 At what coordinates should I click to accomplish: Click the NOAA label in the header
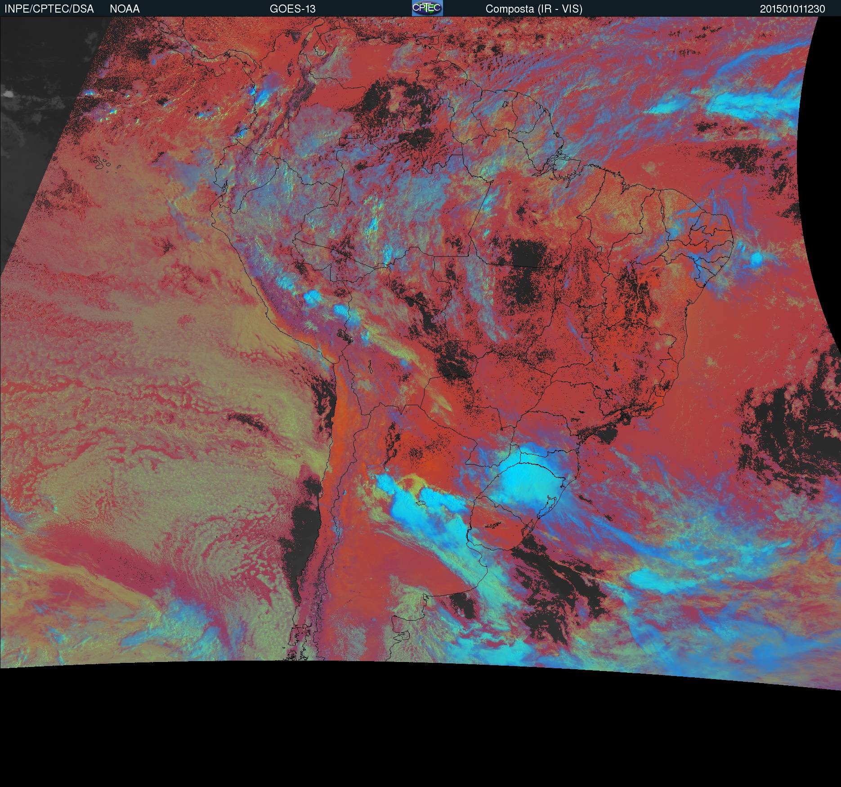coord(125,9)
